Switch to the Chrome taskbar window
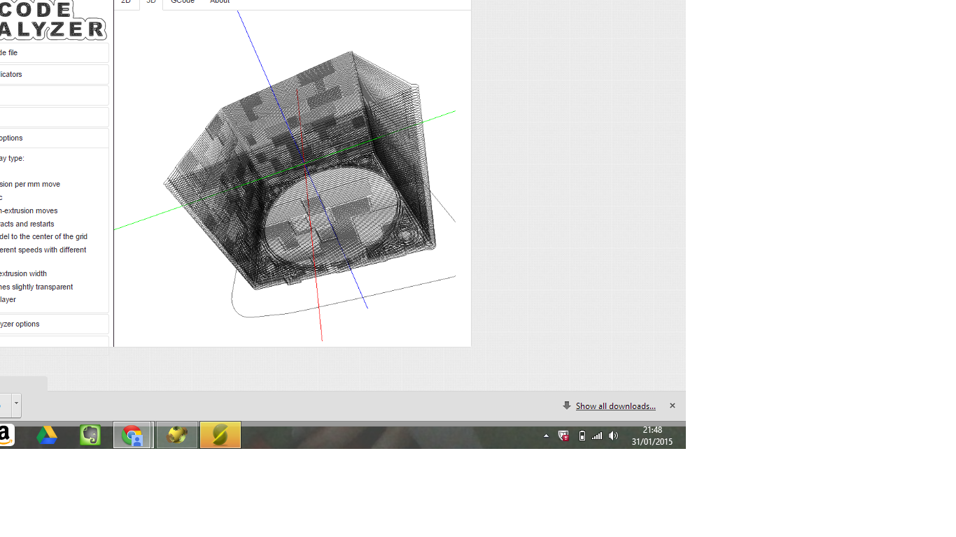This screenshot has height=537, width=956. (133, 435)
